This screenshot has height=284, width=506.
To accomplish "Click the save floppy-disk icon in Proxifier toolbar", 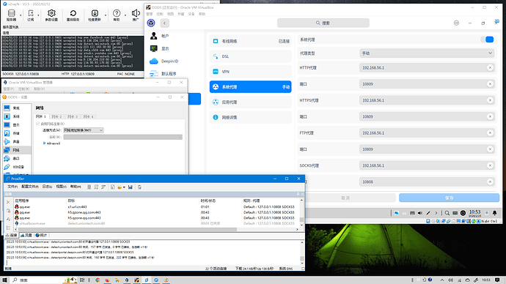I will [131, 187].
